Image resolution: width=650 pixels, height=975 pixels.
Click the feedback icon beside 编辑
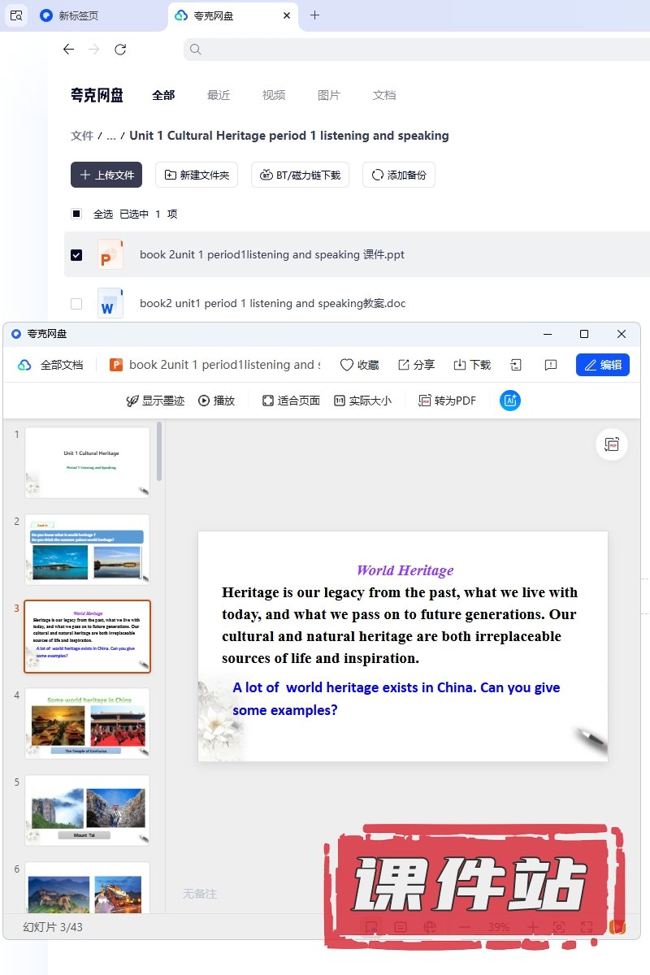pyautogui.click(x=551, y=365)
